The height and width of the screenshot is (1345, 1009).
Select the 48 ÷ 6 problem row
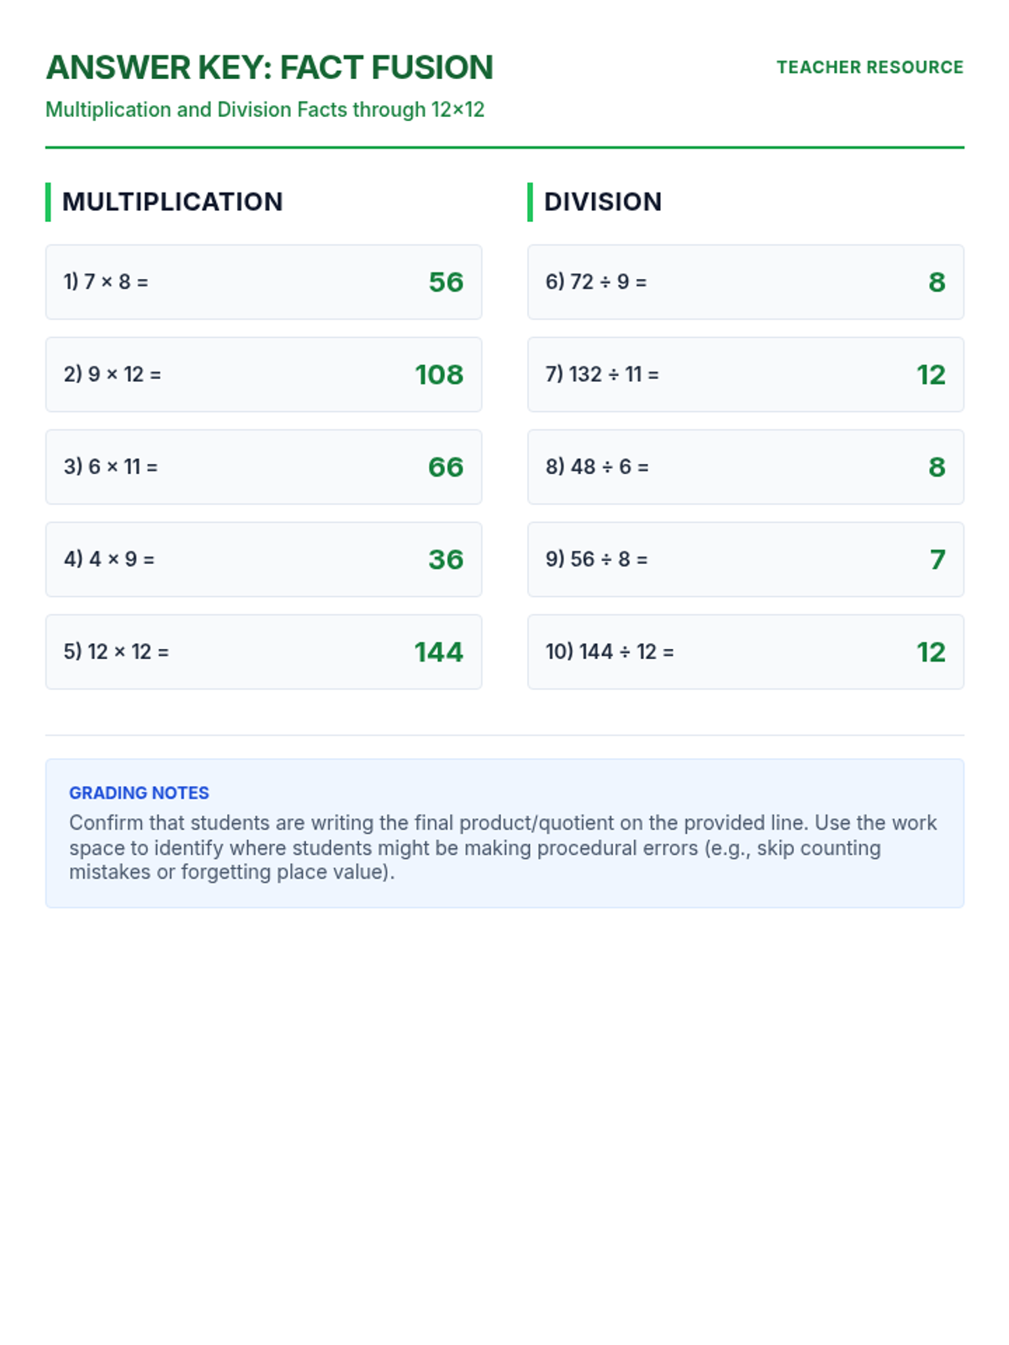(745, 467)
